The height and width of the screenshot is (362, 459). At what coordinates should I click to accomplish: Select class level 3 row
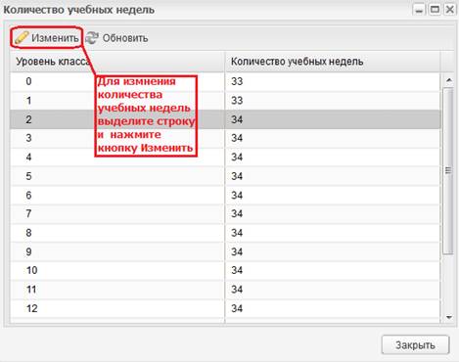click(225, 138)
